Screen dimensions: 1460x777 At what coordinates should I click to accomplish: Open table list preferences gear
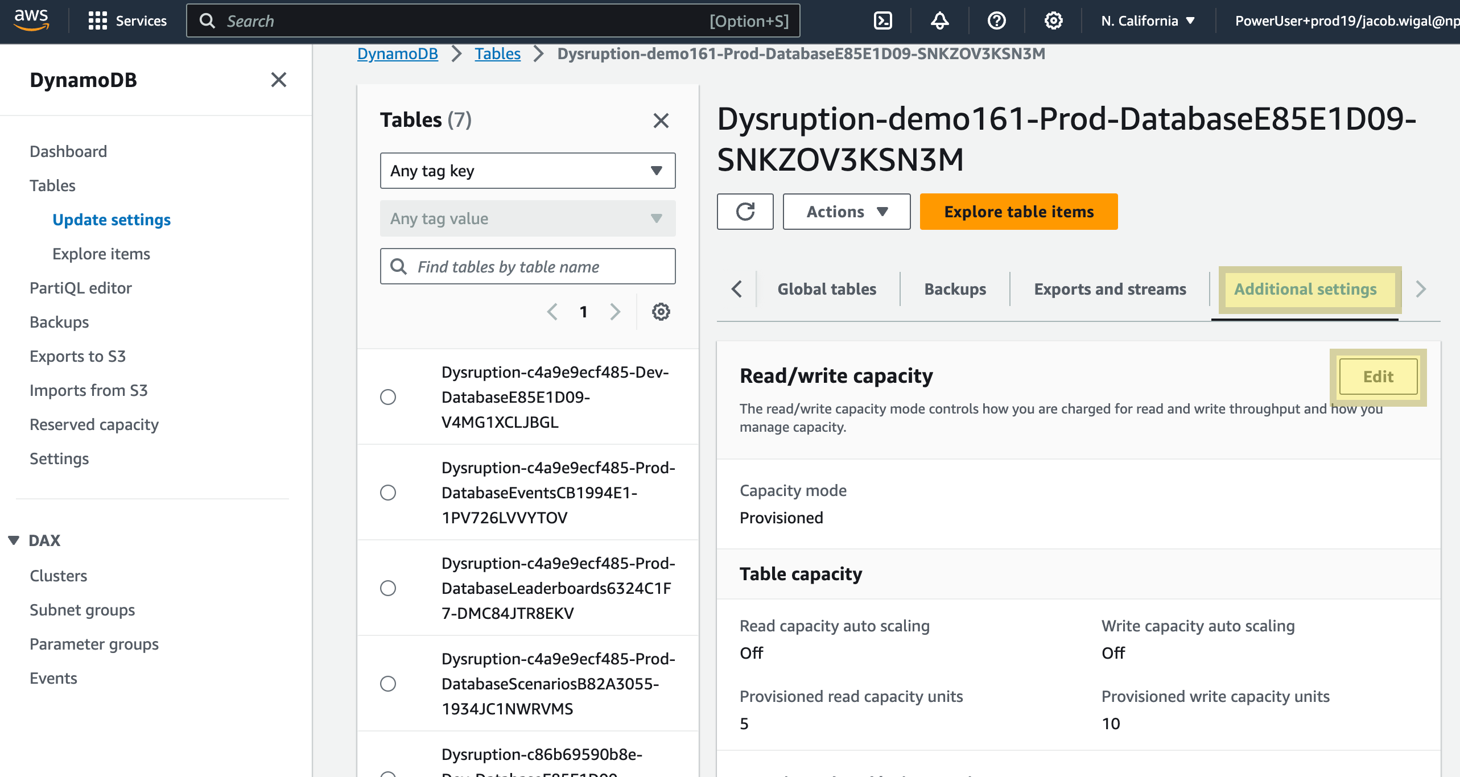coord(661,312)
